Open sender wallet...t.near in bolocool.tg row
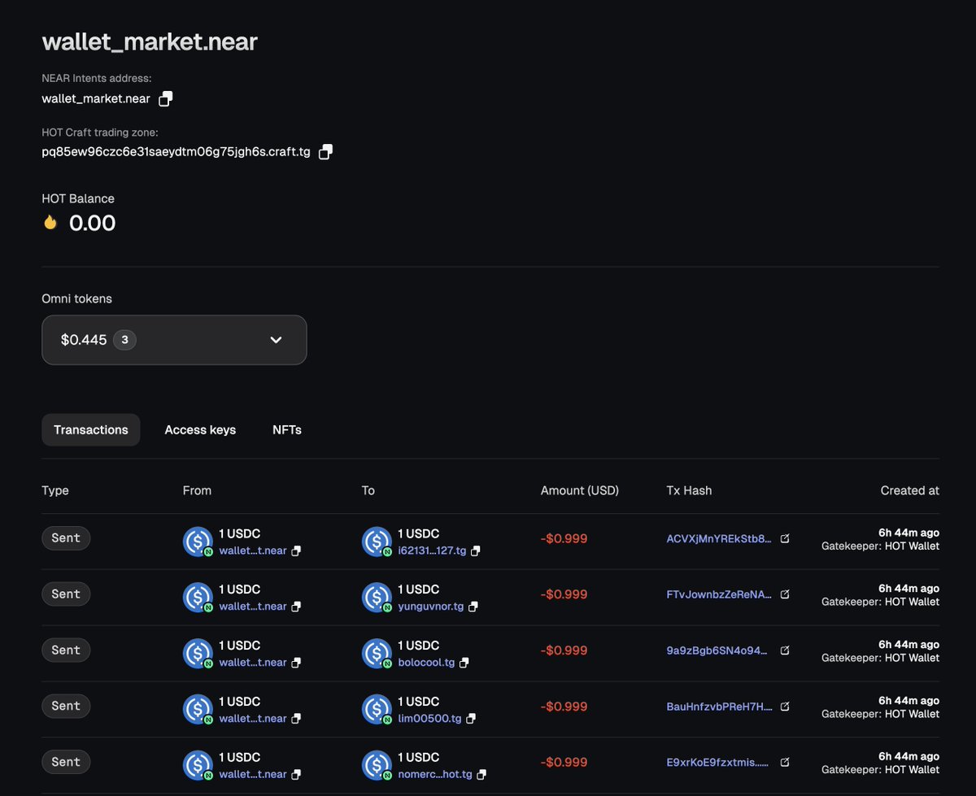Screen dimensions: 976x796 coord(253,663)
